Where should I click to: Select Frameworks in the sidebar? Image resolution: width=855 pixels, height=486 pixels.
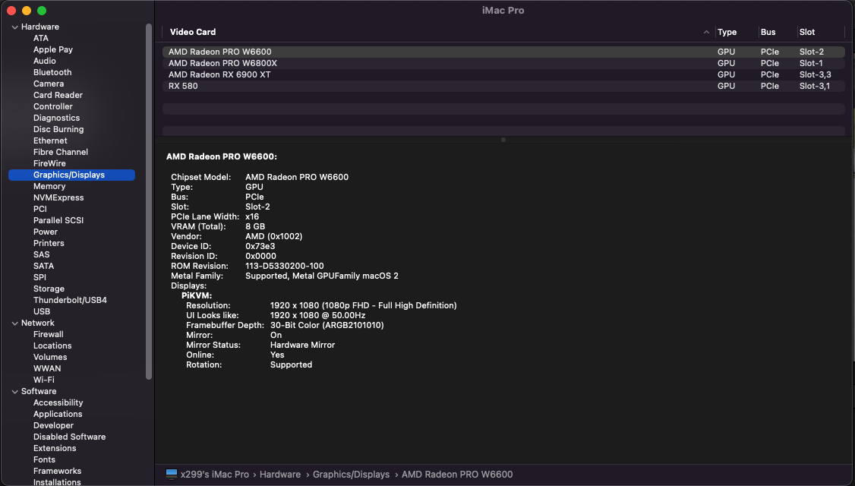[x=57, y=472]
